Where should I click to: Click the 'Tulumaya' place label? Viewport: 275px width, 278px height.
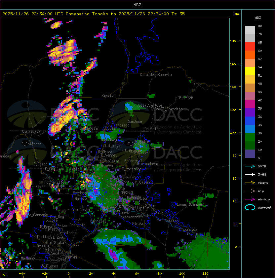pos(113,146)
